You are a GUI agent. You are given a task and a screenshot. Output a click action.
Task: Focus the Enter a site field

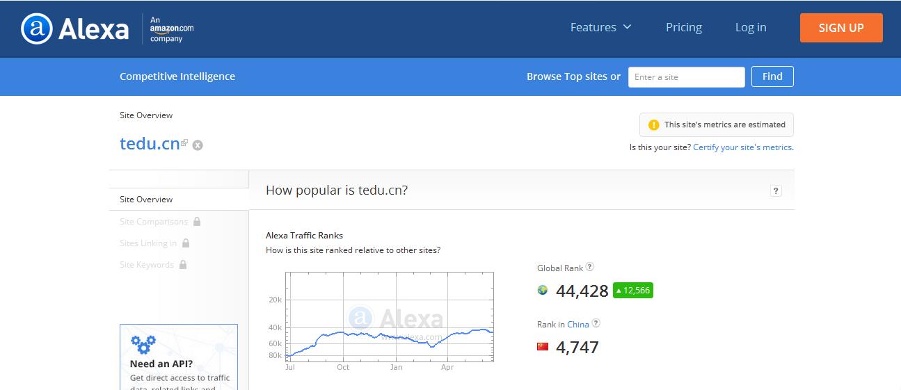(686, 76)
